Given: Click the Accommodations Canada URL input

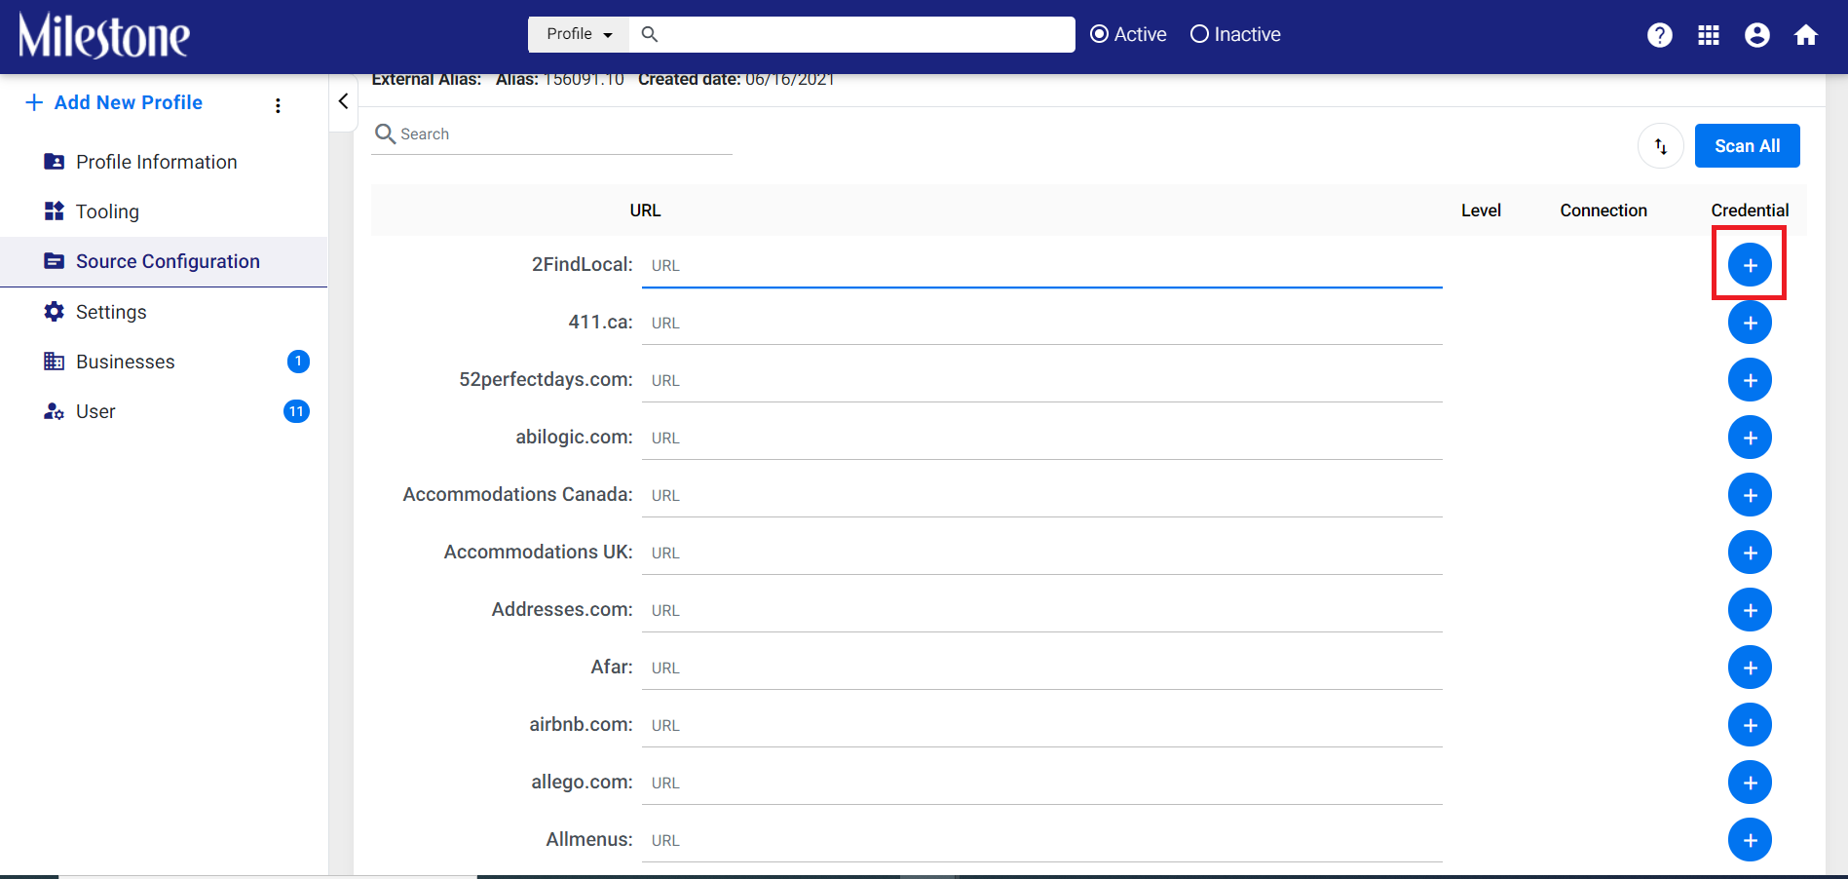Looking at the screenshot, I should 1041,495.
